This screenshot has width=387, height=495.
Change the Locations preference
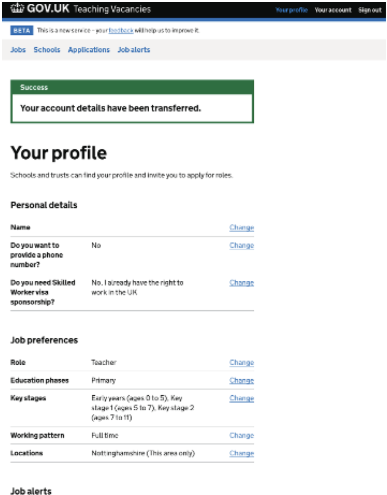pos(241,453)
